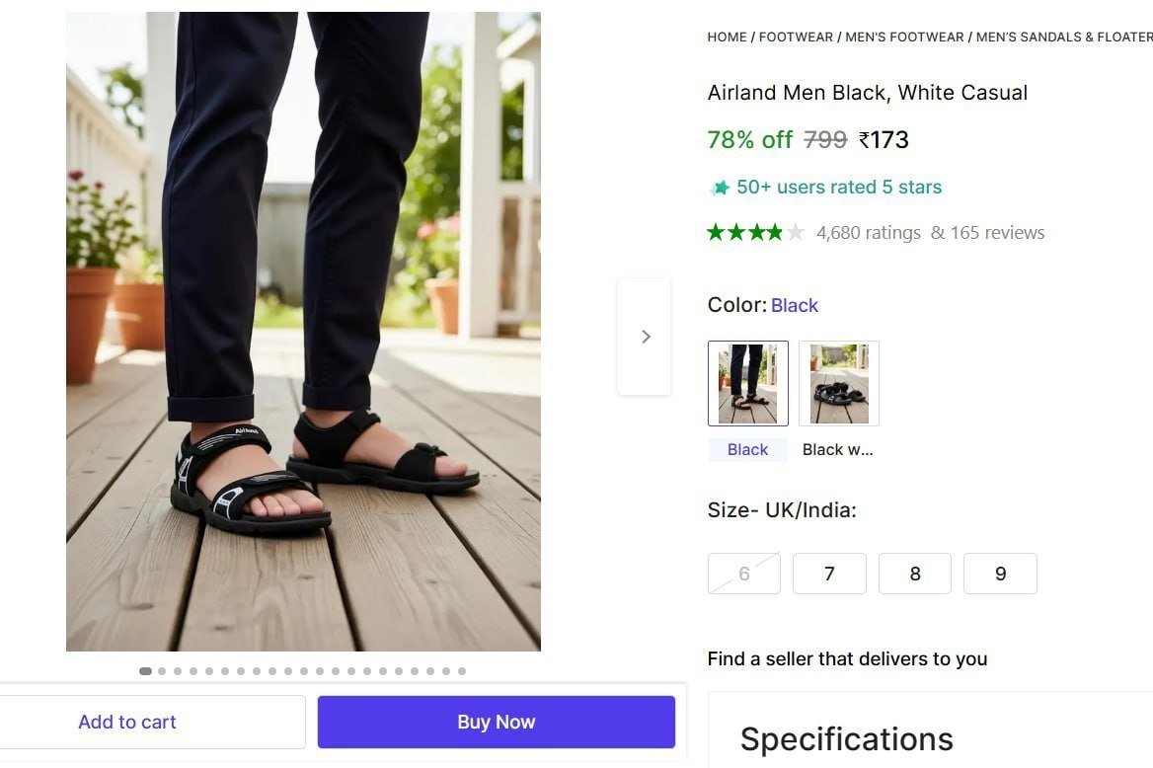The height and width of the screenshot is (768, 1153).
Task: Click the 4,680 ratings link
Action: pos(869,232)
